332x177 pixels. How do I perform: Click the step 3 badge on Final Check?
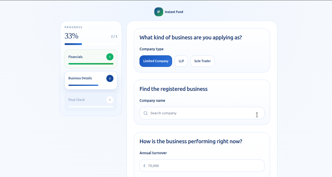click(x=110, y=100)
